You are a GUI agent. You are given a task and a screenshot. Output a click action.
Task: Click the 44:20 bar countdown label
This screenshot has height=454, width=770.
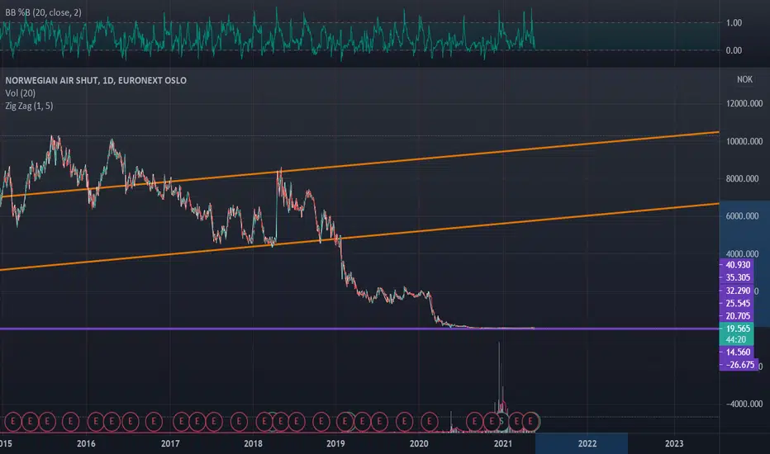point(737,339)
